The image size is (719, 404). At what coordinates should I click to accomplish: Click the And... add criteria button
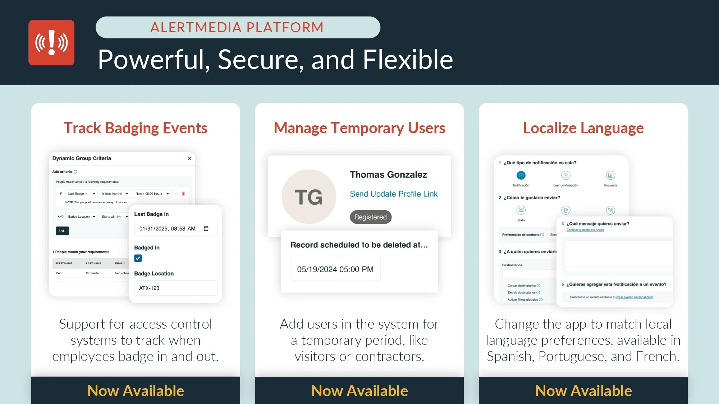pyautogui.click(x=62, y=231)
